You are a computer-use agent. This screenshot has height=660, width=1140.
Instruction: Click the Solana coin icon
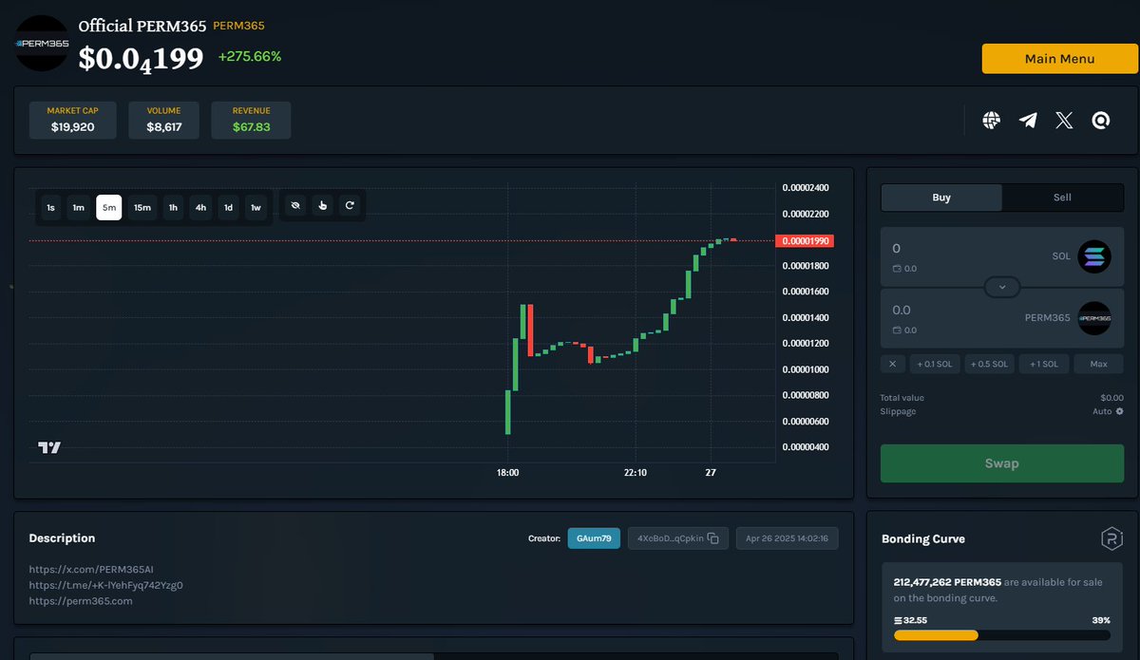click(x=1094, y=256)
